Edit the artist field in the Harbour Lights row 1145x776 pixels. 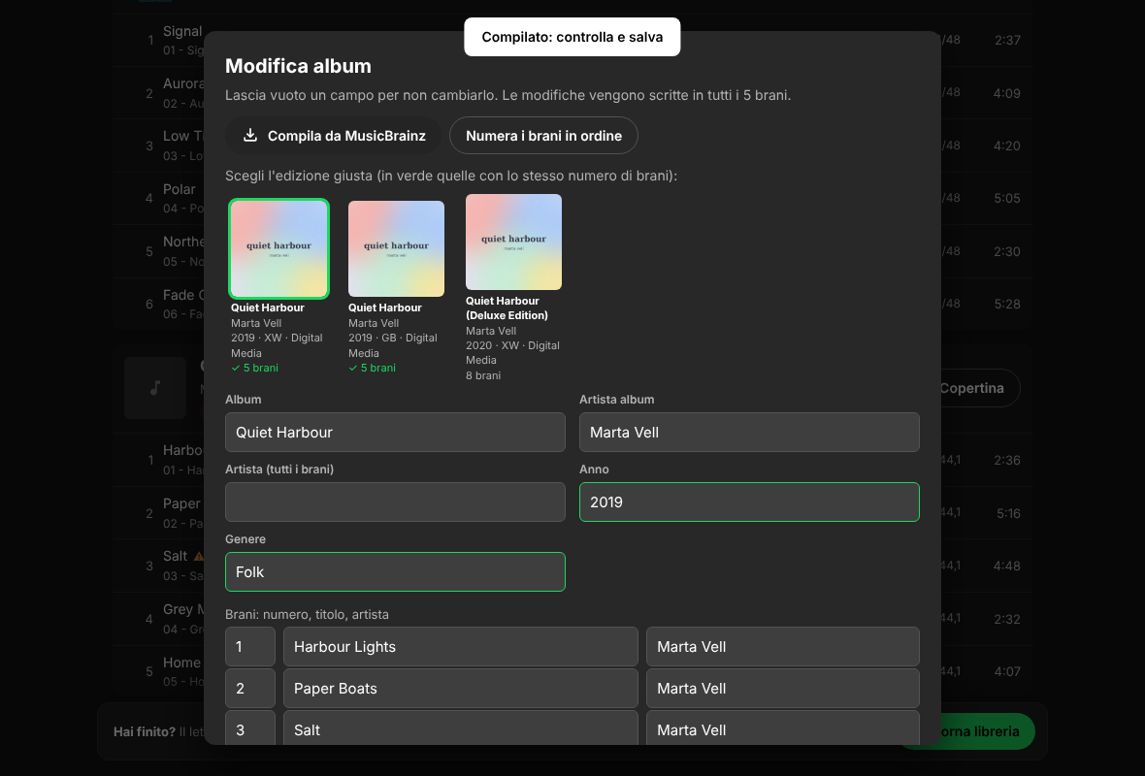click(783, 647)
